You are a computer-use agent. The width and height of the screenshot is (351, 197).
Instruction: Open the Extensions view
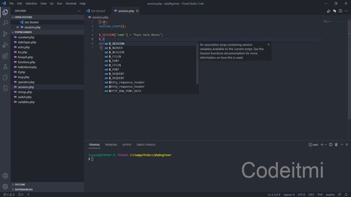pos(5,56)
